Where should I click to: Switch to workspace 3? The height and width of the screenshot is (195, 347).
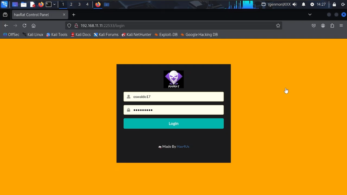click(79, 4)
